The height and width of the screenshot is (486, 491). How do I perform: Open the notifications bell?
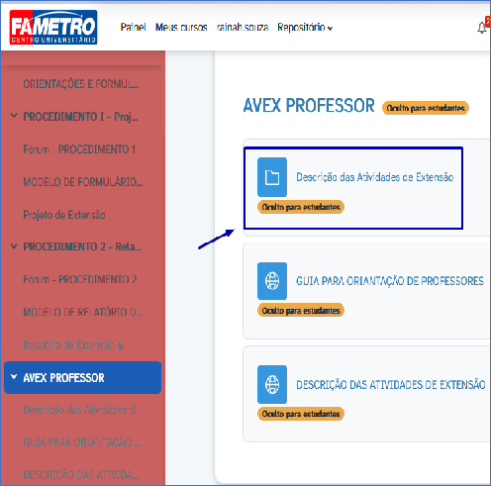click(x=482, y=28)
